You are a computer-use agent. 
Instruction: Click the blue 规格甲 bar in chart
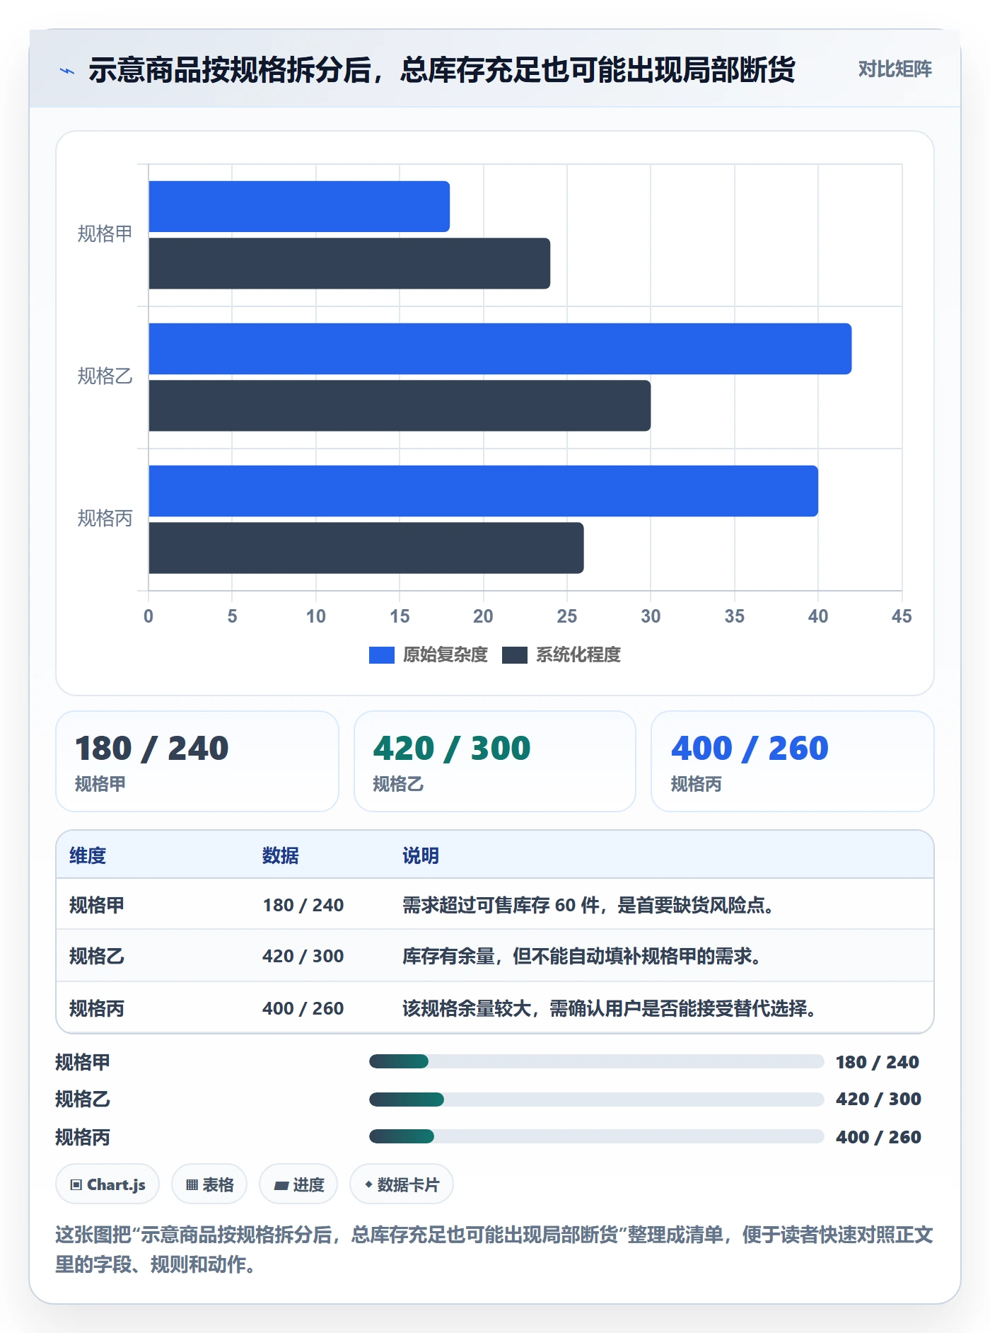299,207
